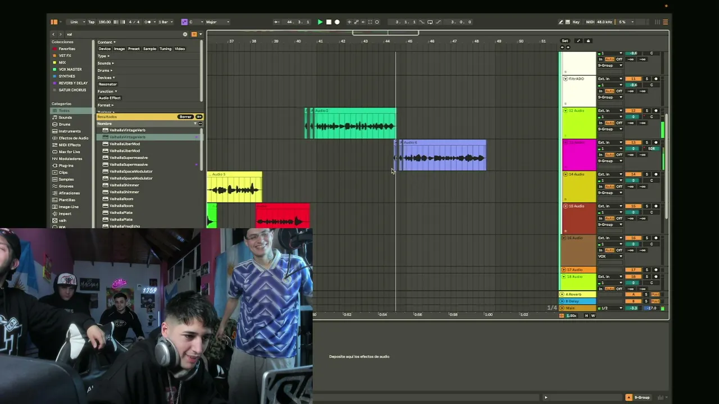
Task: Open the 1 Bar quantization dropdown
Action: [165, 22]
